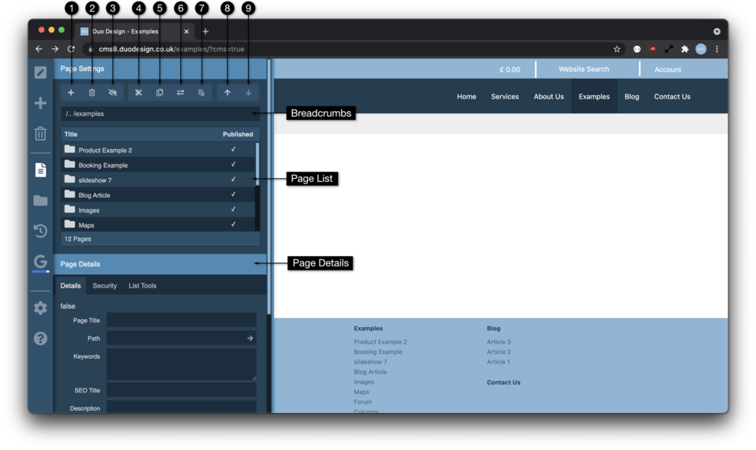Collapse the Page Details section header
756x450 pixels.
point(160,264)
